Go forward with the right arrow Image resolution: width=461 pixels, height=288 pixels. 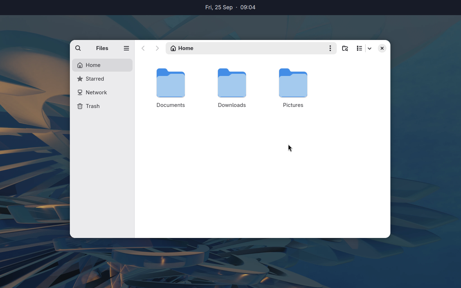point(157,48)
